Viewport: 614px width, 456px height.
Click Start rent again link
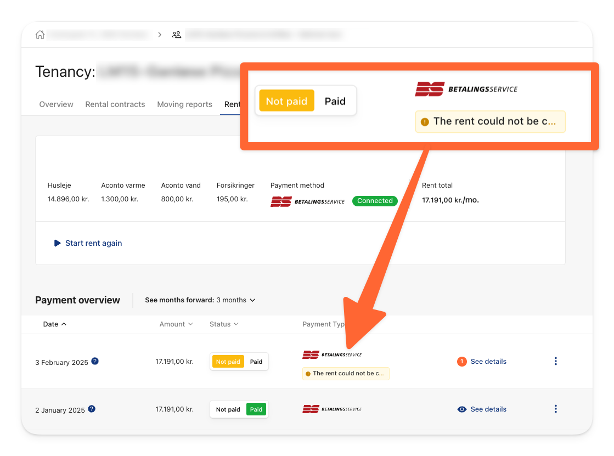pyautogui.click(x=94, y=243)
